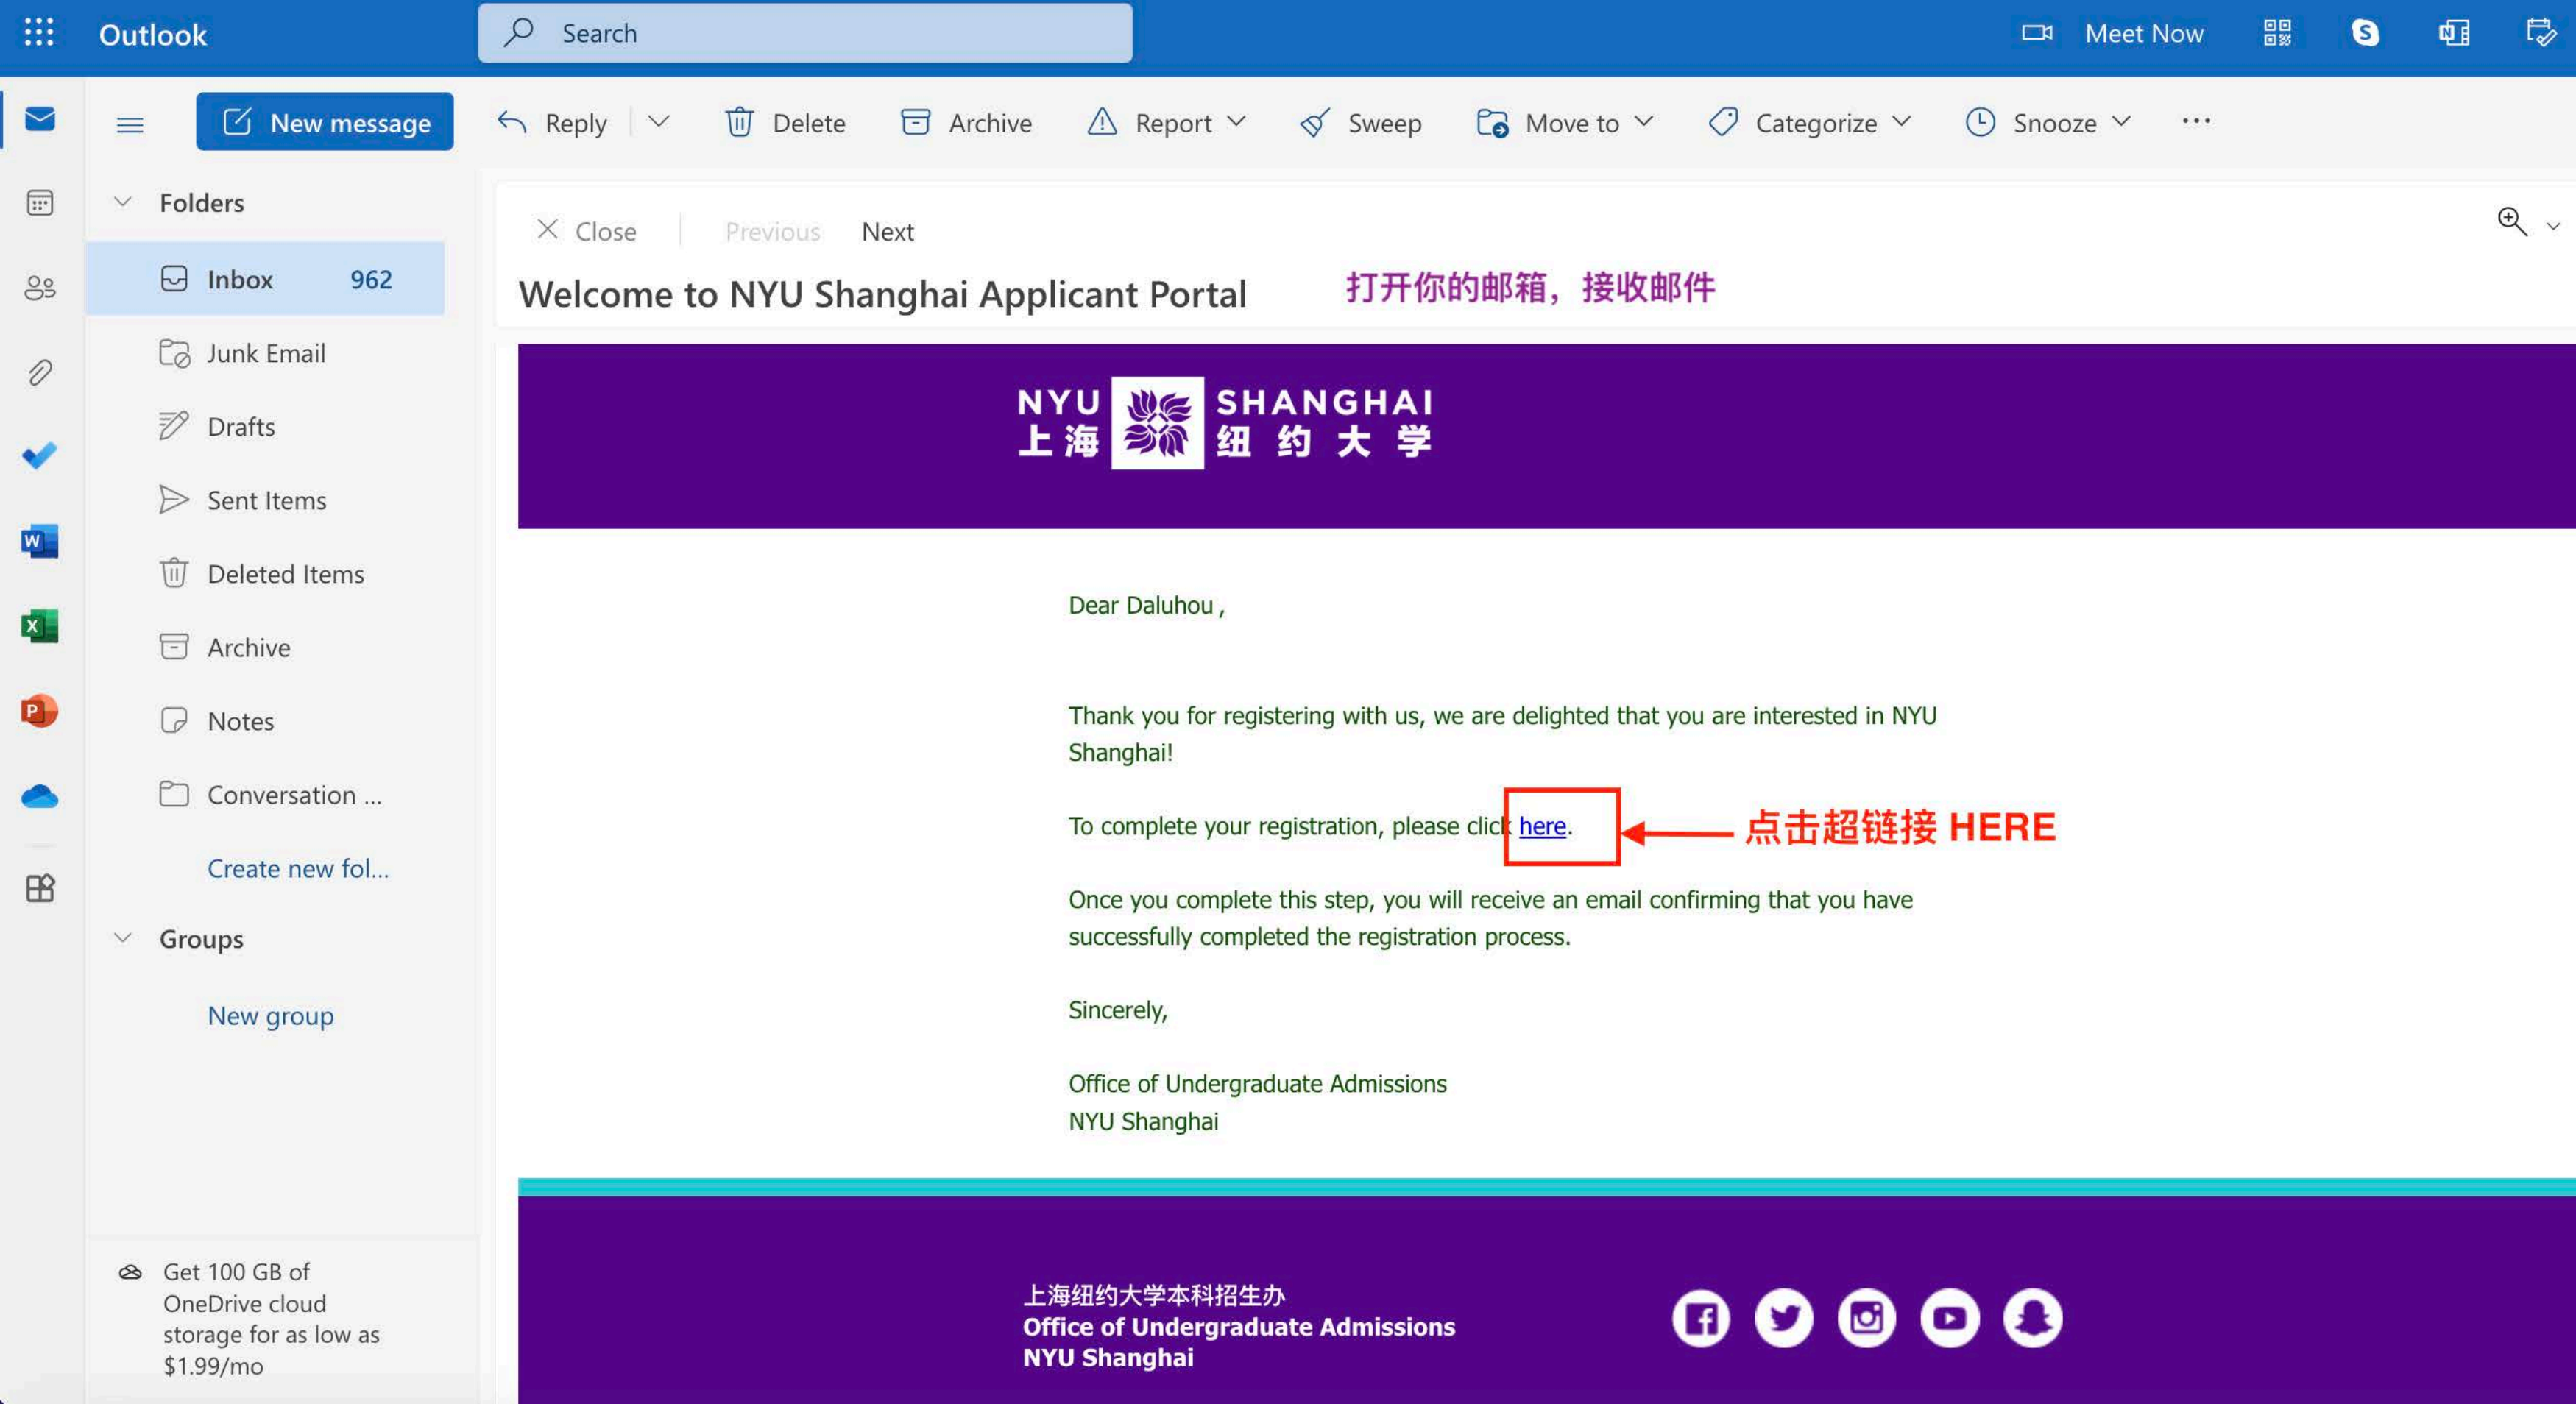2576x1404 pixels.
Task: Open the Word app icon
Action: point(40,541)
